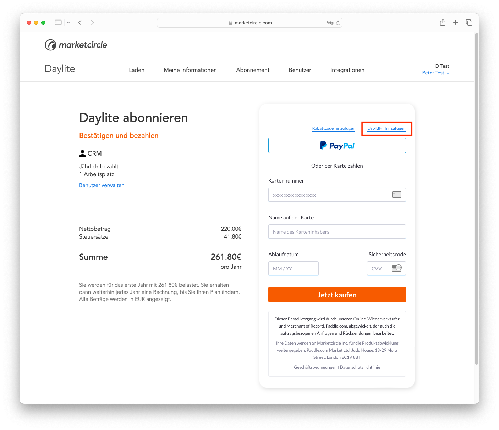The height and width of the screenshot is (430, 499).
Task: Click the Jährlich bezahlt text
Action: click(x=99, y=166)
